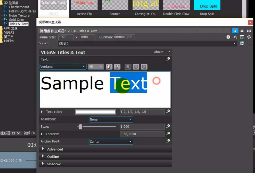The image size is (255, 173).
Task: Click the plug-in chain fx icon
Action: 235,37
